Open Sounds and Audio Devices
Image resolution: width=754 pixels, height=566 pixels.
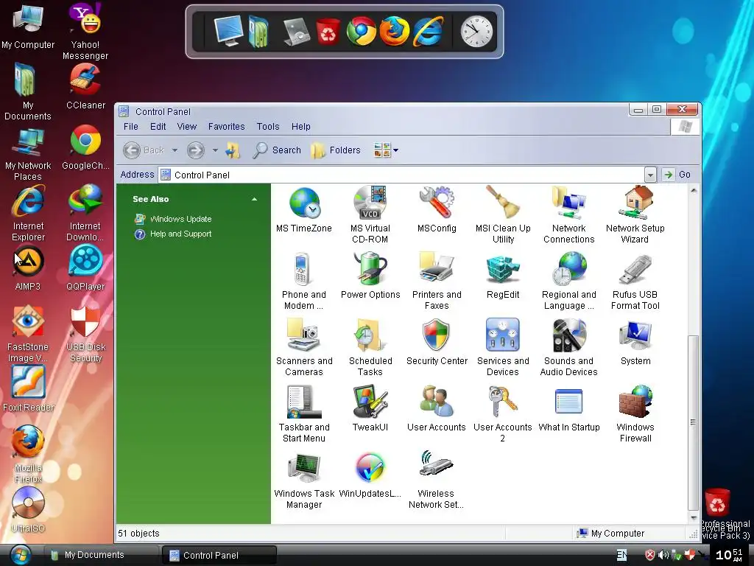tap(569, 348)
